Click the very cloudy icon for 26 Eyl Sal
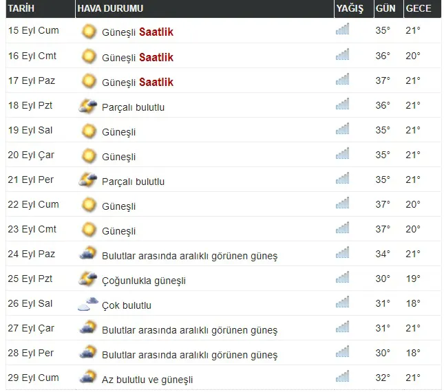 [x=87, y=305]
